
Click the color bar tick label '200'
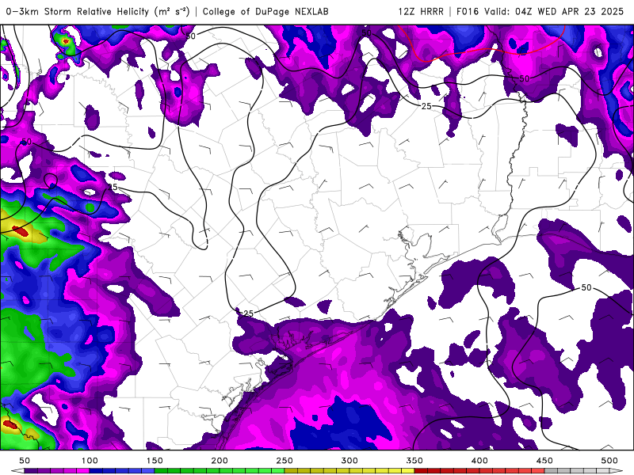(220, 461)
